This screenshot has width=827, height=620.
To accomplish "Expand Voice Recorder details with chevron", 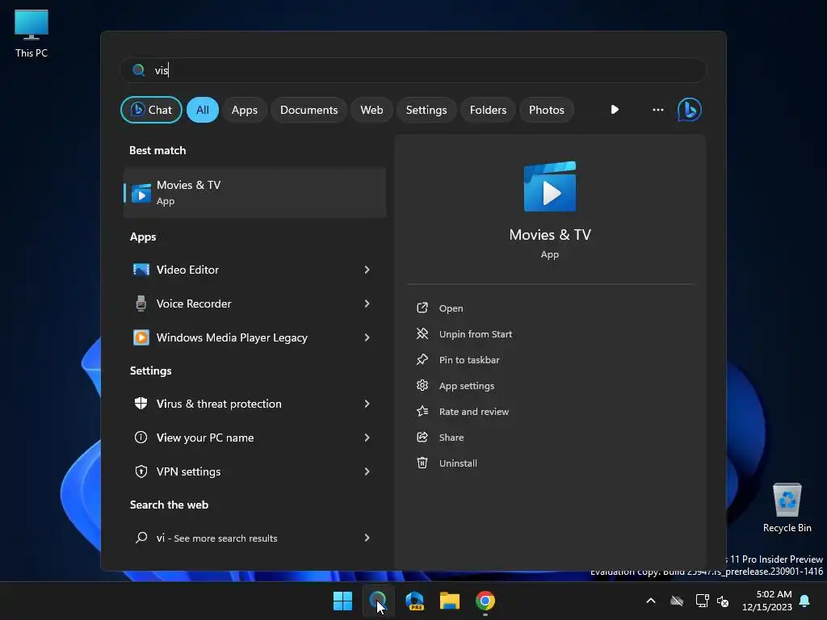I will (x=367, y=304).
